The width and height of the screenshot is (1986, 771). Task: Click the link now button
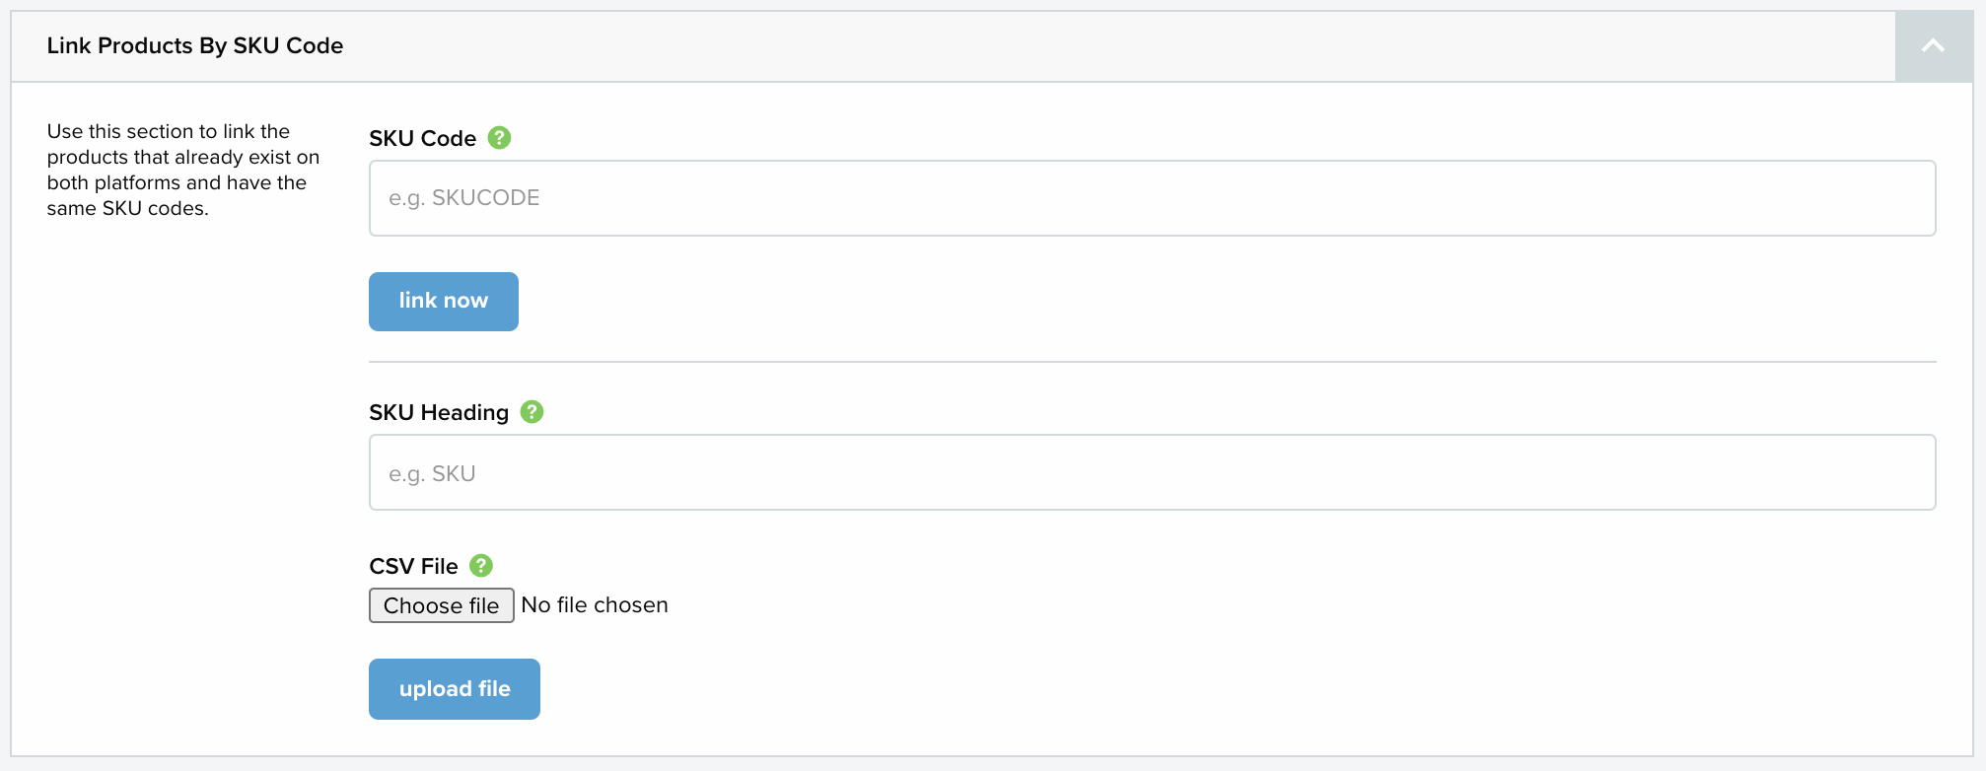(x=444, y=302)
